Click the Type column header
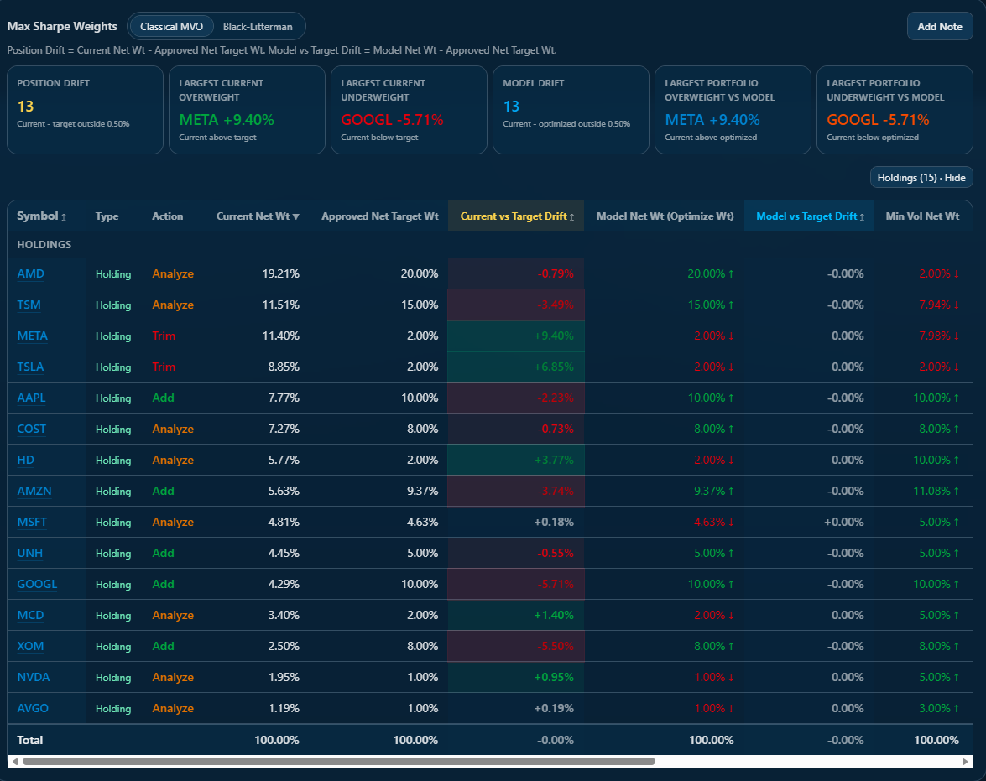986x781 pixels. (107, 216)
